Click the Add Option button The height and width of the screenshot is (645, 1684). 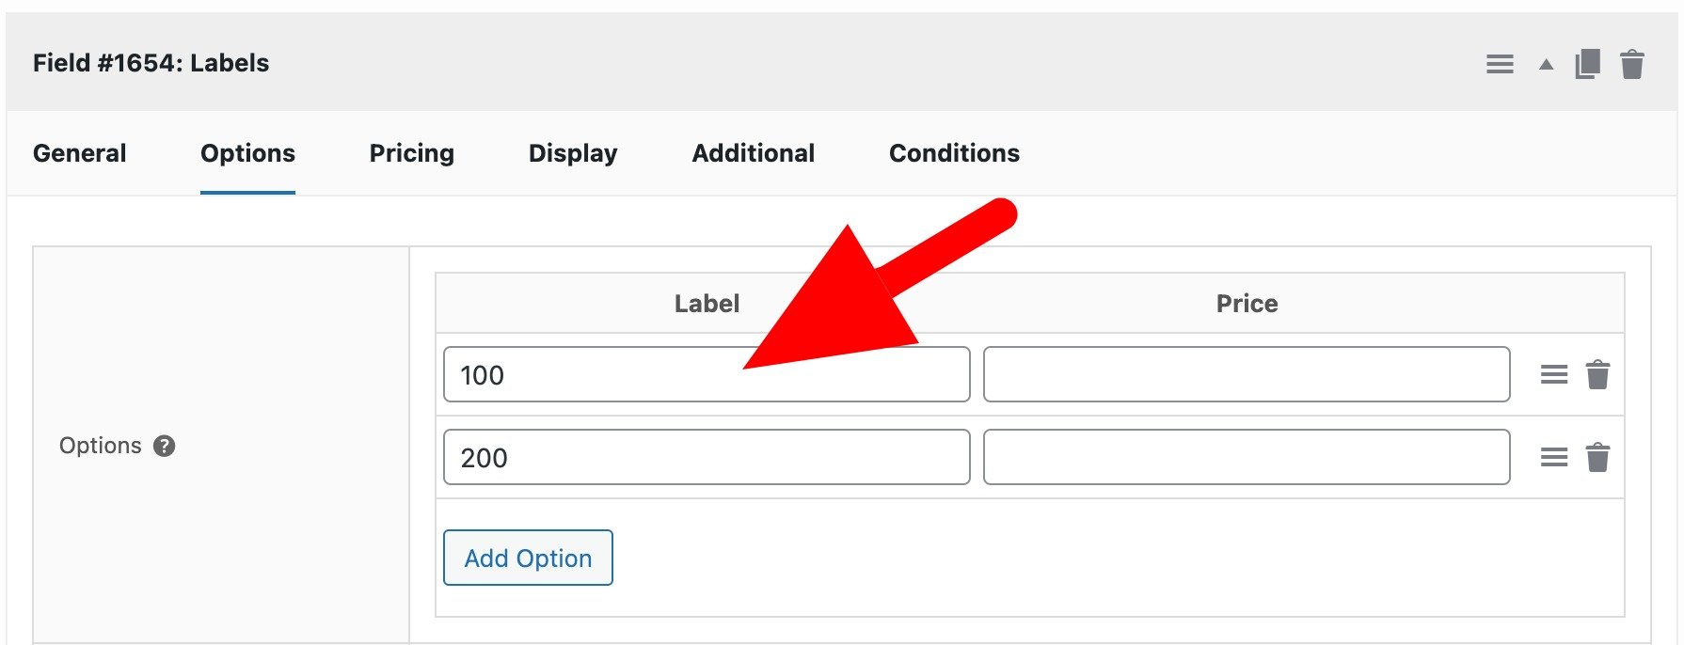pos(528,558)
